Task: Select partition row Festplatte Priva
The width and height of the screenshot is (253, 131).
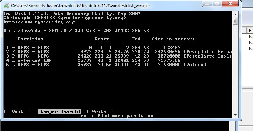Action: point(119,52)
